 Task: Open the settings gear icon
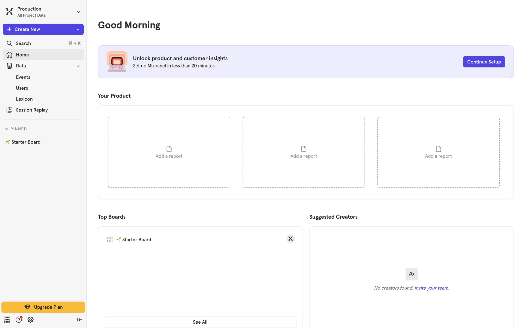coord(31,320)
